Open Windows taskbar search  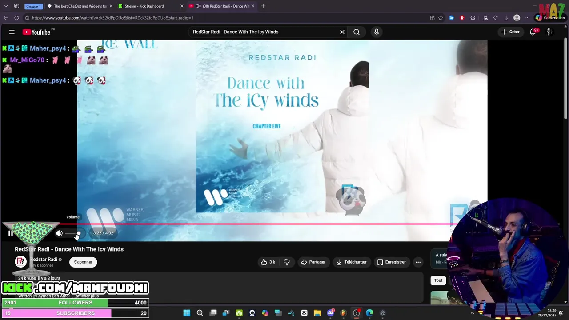coord(200,313)
